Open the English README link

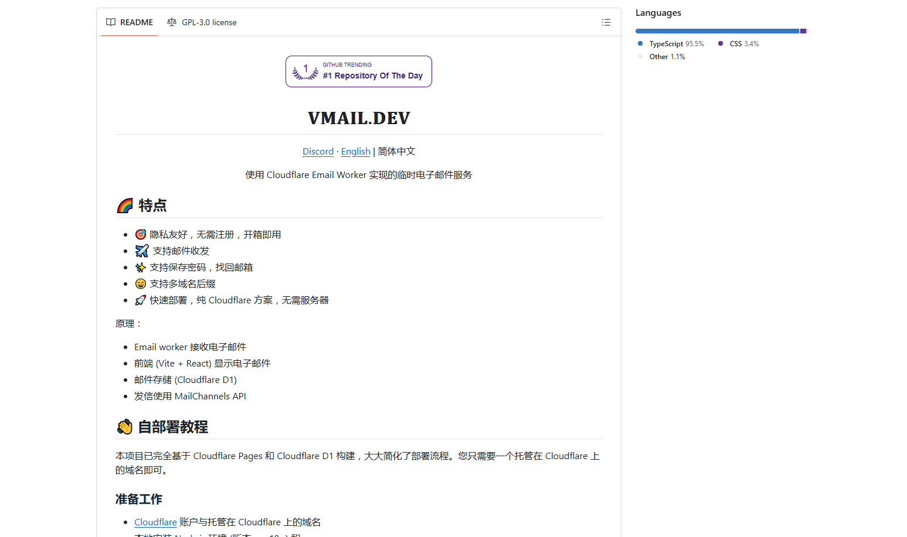pyautogui.click(x=355, y=152)
